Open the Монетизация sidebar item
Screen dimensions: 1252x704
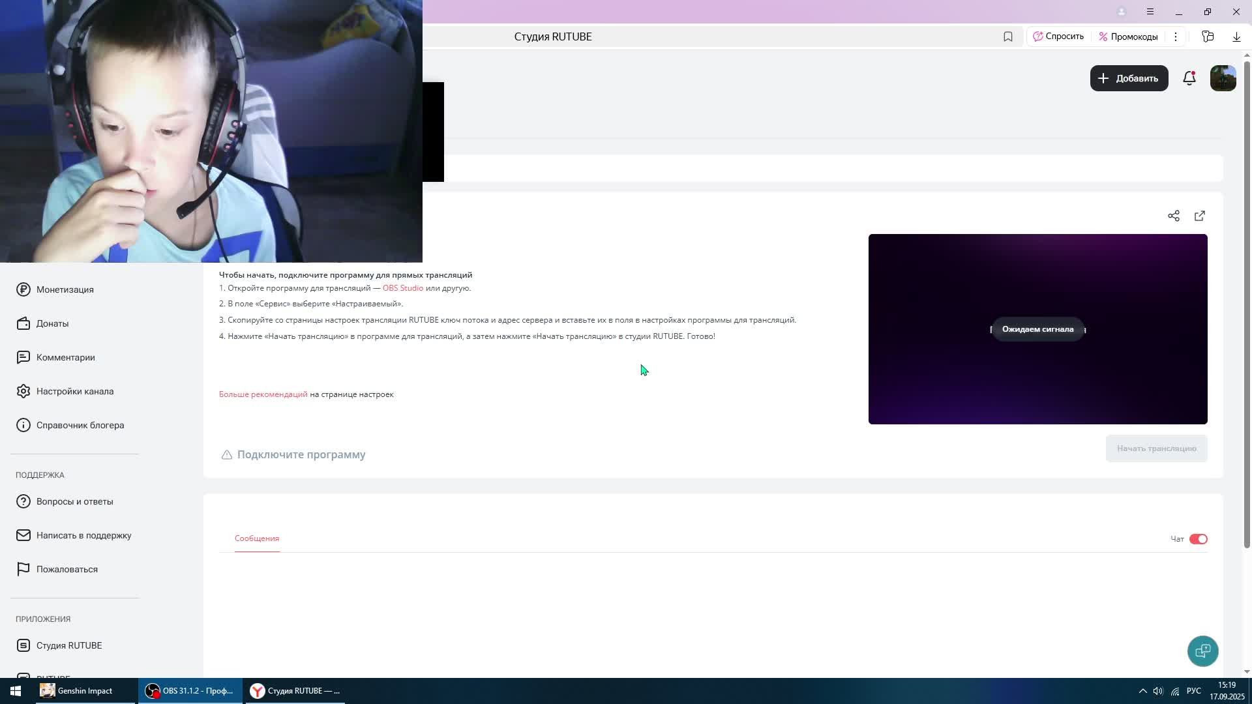(65, 289)
